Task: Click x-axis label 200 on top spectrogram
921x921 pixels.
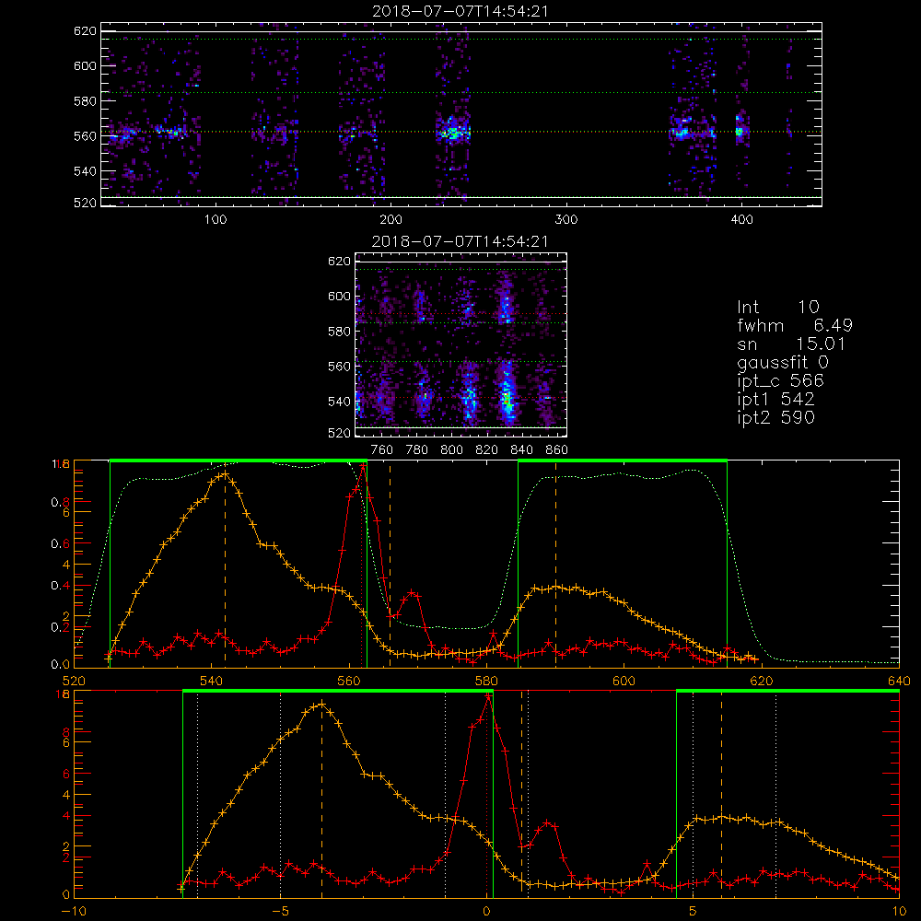Action: tap(391, 220)
